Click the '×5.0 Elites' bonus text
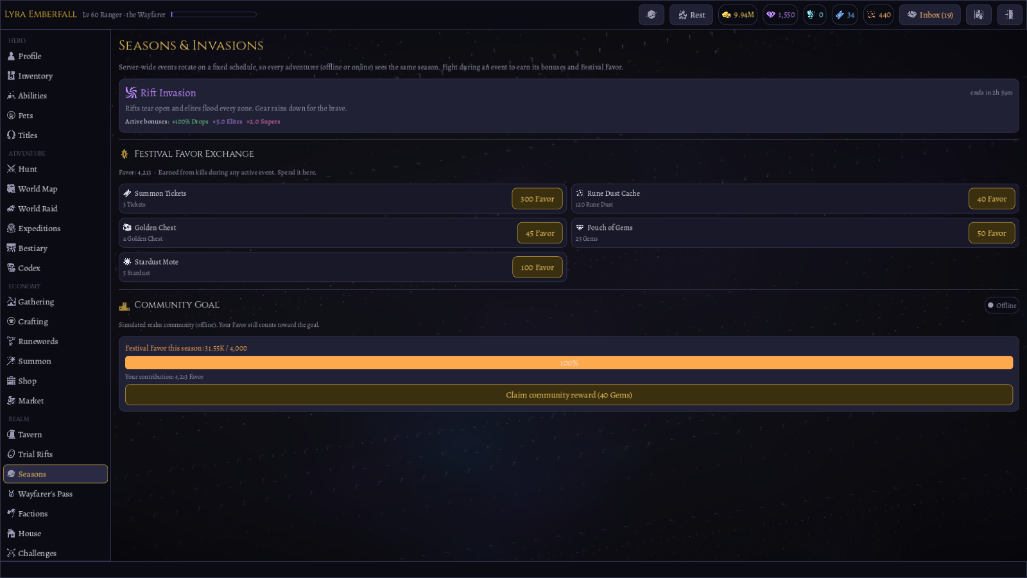This screenshot has height=578, width=1027. (x=227, y=121)
